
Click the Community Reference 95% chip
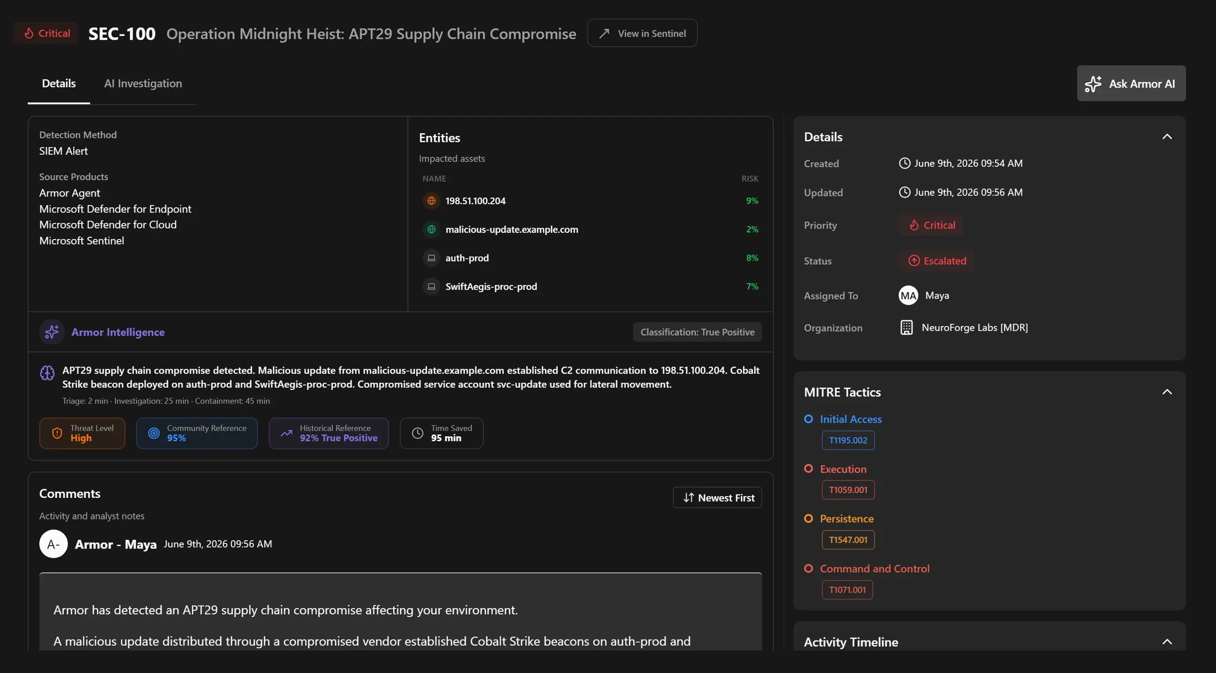tap(197, 433)
